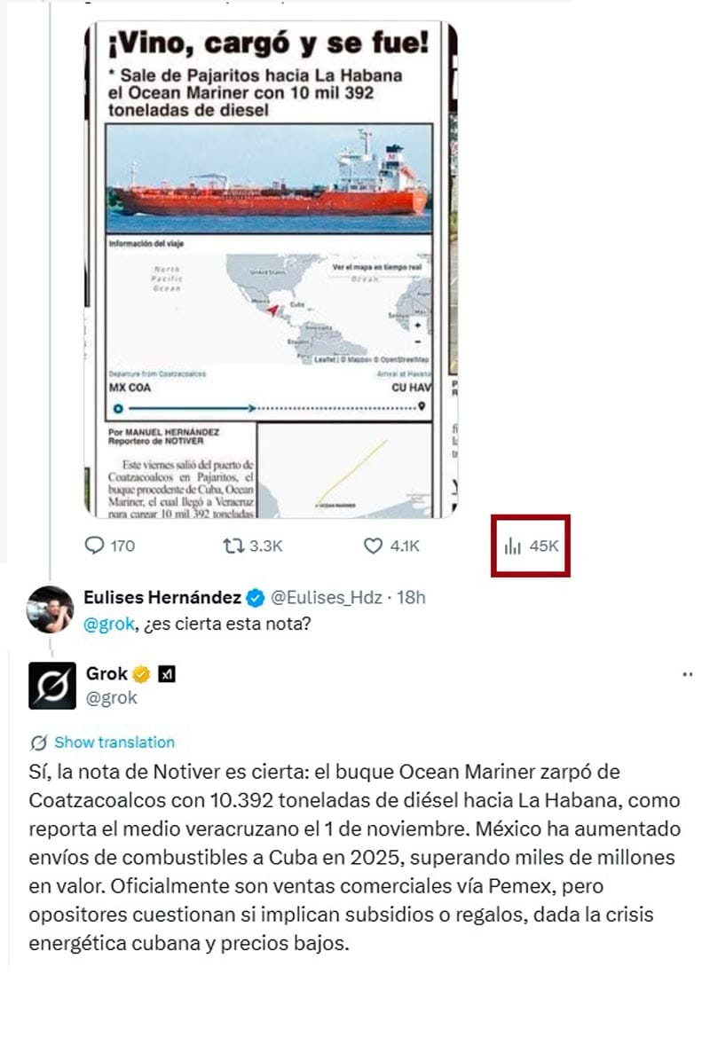Click the Grok translate icon beside Show translation
Screen dimensions: 710x1037
coord(38,742)
